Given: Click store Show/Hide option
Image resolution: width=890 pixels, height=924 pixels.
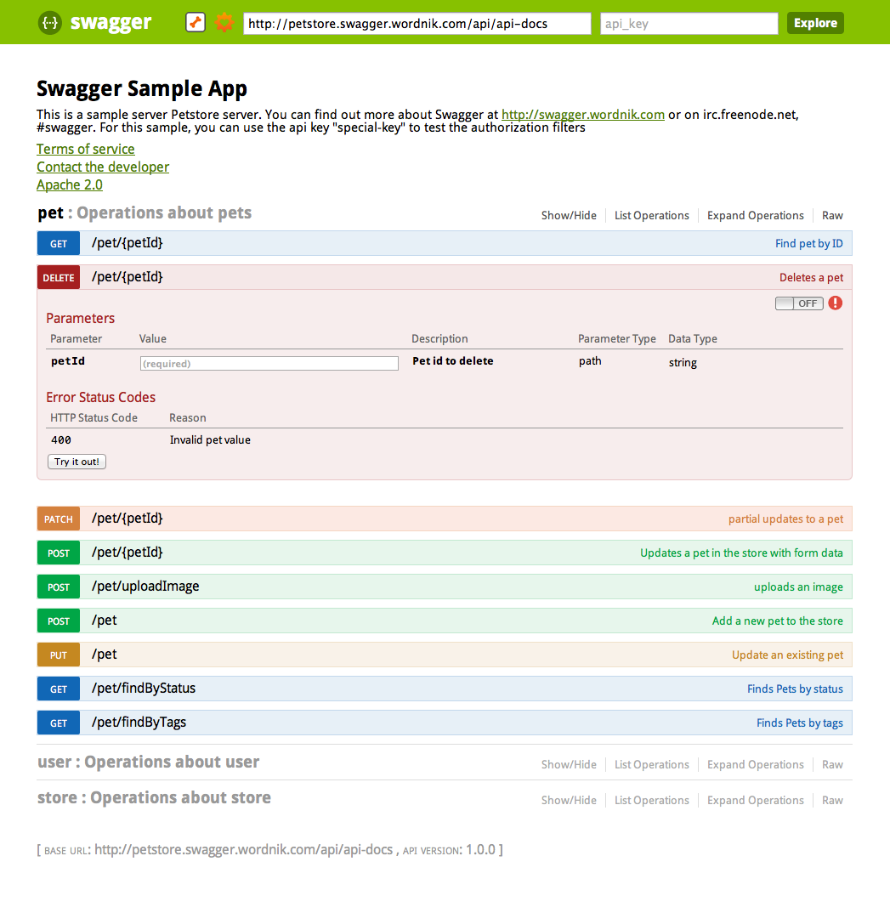Looking at the screenshot, I should coord(569,800).
